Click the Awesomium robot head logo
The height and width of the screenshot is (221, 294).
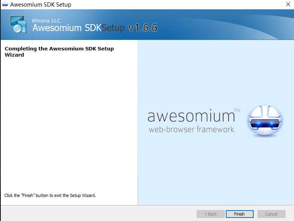pos(265,121)
